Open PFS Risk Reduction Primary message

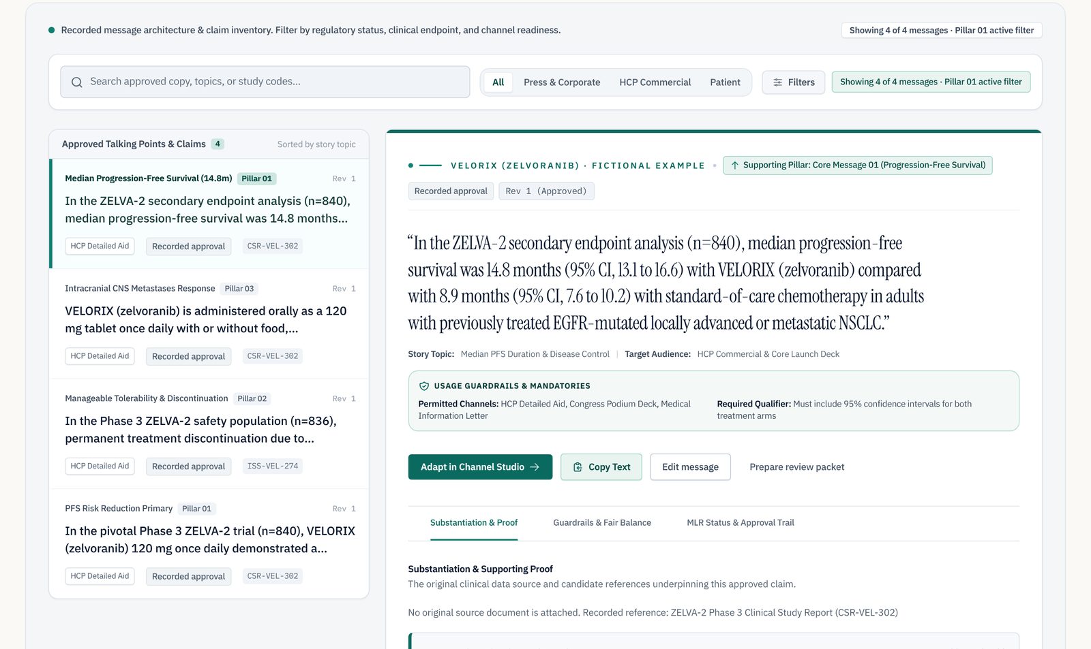(209, 544)
